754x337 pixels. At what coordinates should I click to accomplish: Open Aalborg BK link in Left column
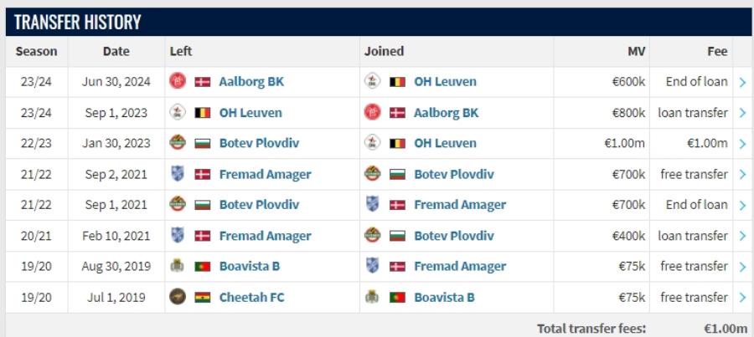pyautogui.click(x=251, y=82)
